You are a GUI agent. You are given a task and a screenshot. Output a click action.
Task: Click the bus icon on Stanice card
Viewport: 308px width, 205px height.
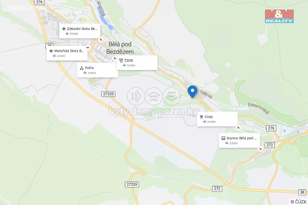click(x=223, y=138)
